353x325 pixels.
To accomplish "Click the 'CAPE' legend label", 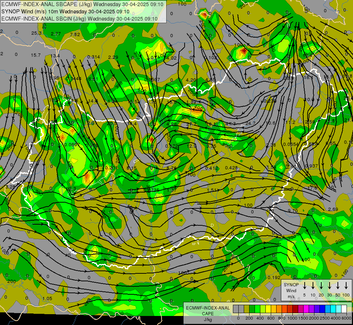I will [208, 314].
